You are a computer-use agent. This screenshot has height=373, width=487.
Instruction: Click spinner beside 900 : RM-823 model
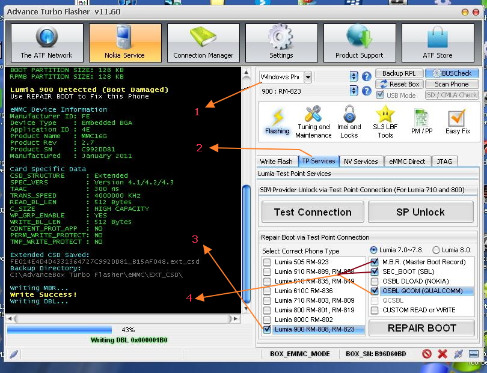354,91
